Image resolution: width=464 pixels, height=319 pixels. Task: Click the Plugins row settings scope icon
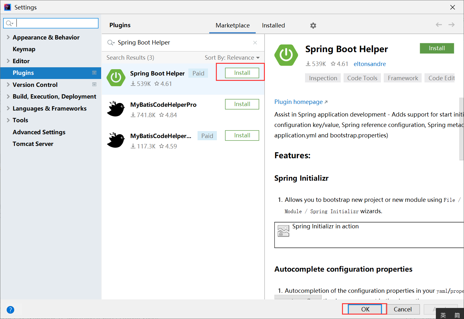(x=94, y=73)
